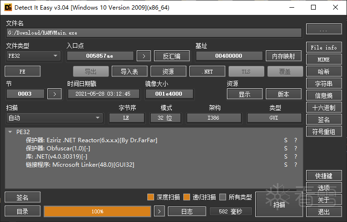Click ? for Microsoft Linker row

pyautogui.click(x=296, y=165)
